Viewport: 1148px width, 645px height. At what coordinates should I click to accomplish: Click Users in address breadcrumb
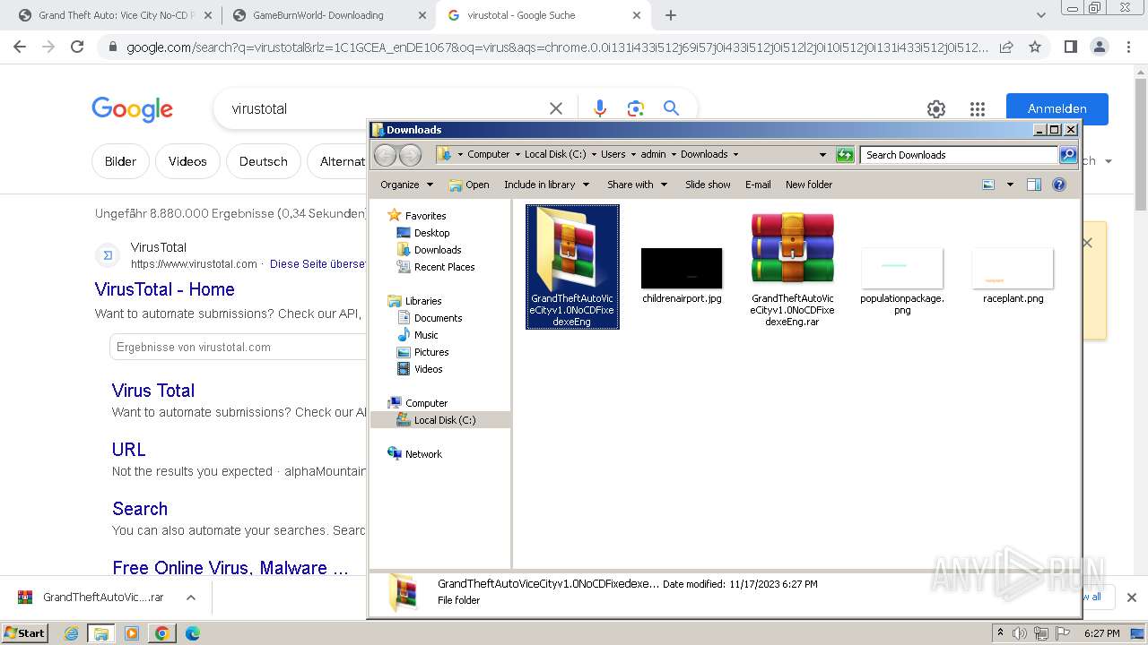click(x=613, y=154)
